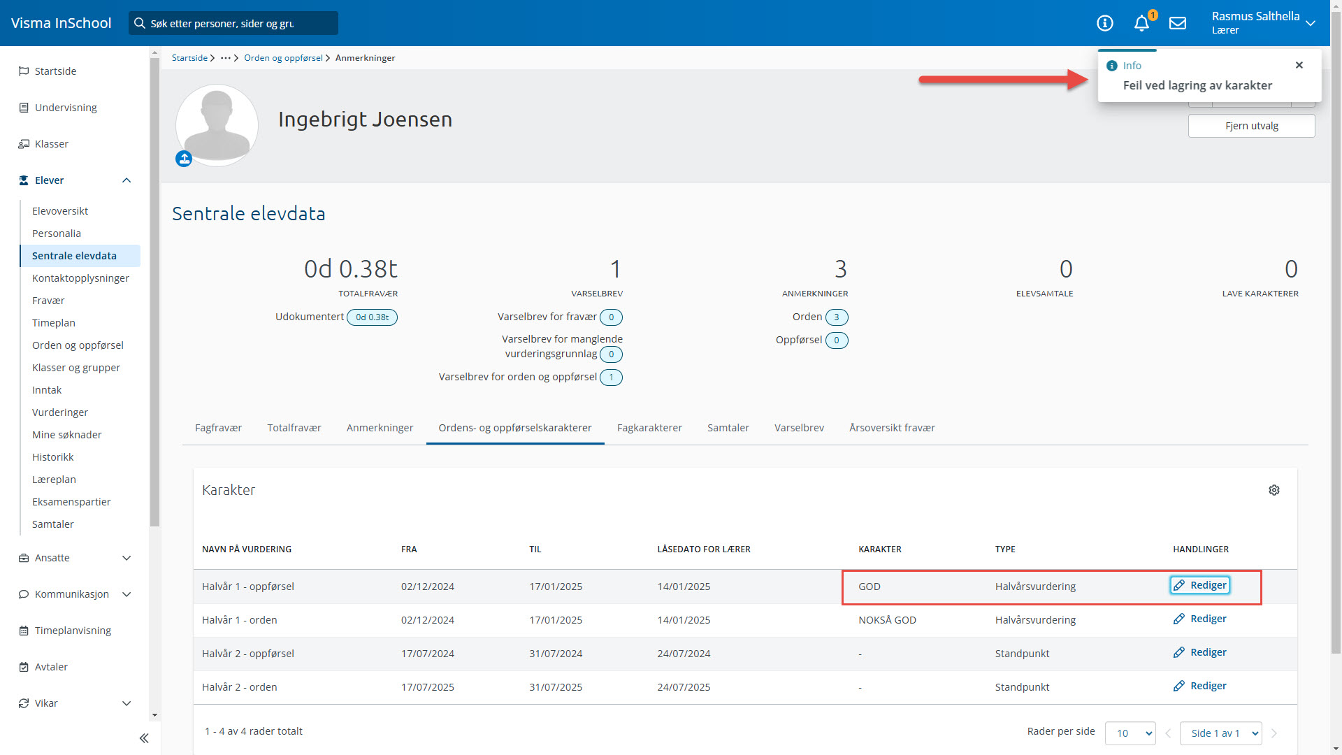Click the info circle icon in header
Image resolution: width=1342 pixels, height=755 pixels.
click(x=1105, y=23)
